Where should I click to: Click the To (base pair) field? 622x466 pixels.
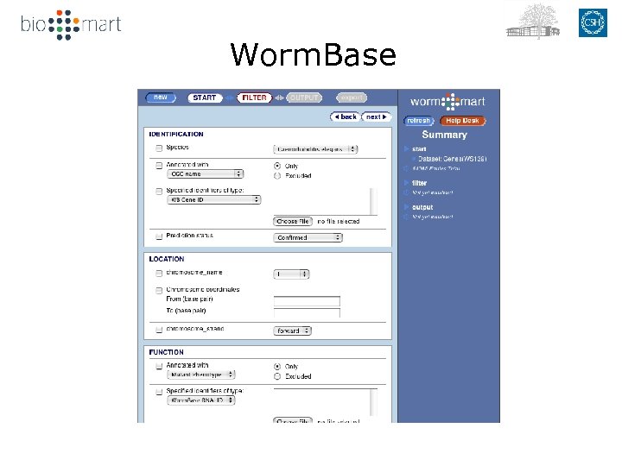coord(307,312)
